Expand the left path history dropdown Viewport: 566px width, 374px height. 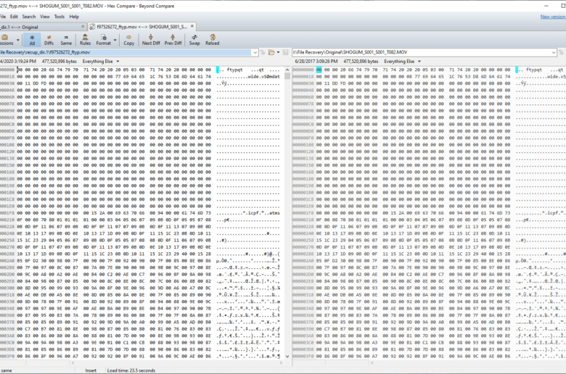[x=255, y=53]
